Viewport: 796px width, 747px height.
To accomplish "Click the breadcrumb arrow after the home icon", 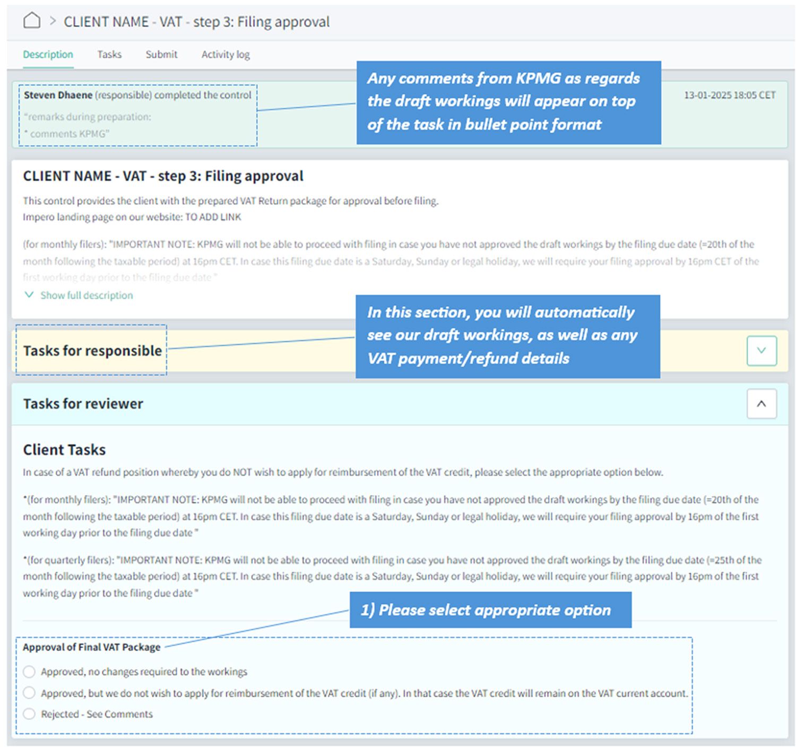I will point(53,21).
